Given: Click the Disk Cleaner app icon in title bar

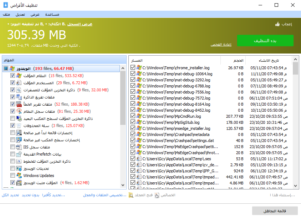Looking at the screenshot, I should tap(6, 5).
